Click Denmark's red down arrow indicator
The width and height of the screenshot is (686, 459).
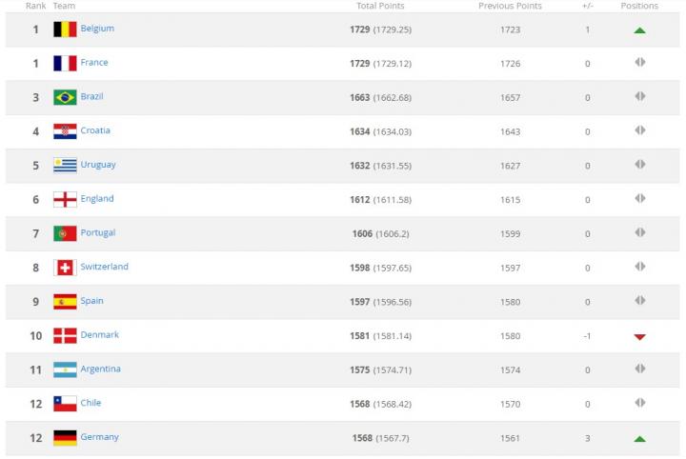coord(639,336)
